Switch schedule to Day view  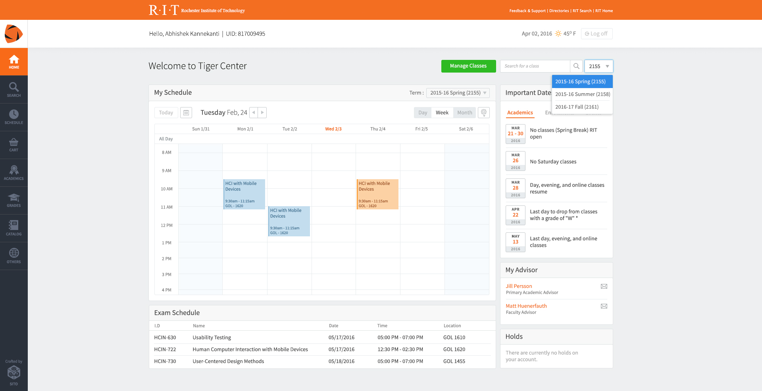[x=423, y=113]
